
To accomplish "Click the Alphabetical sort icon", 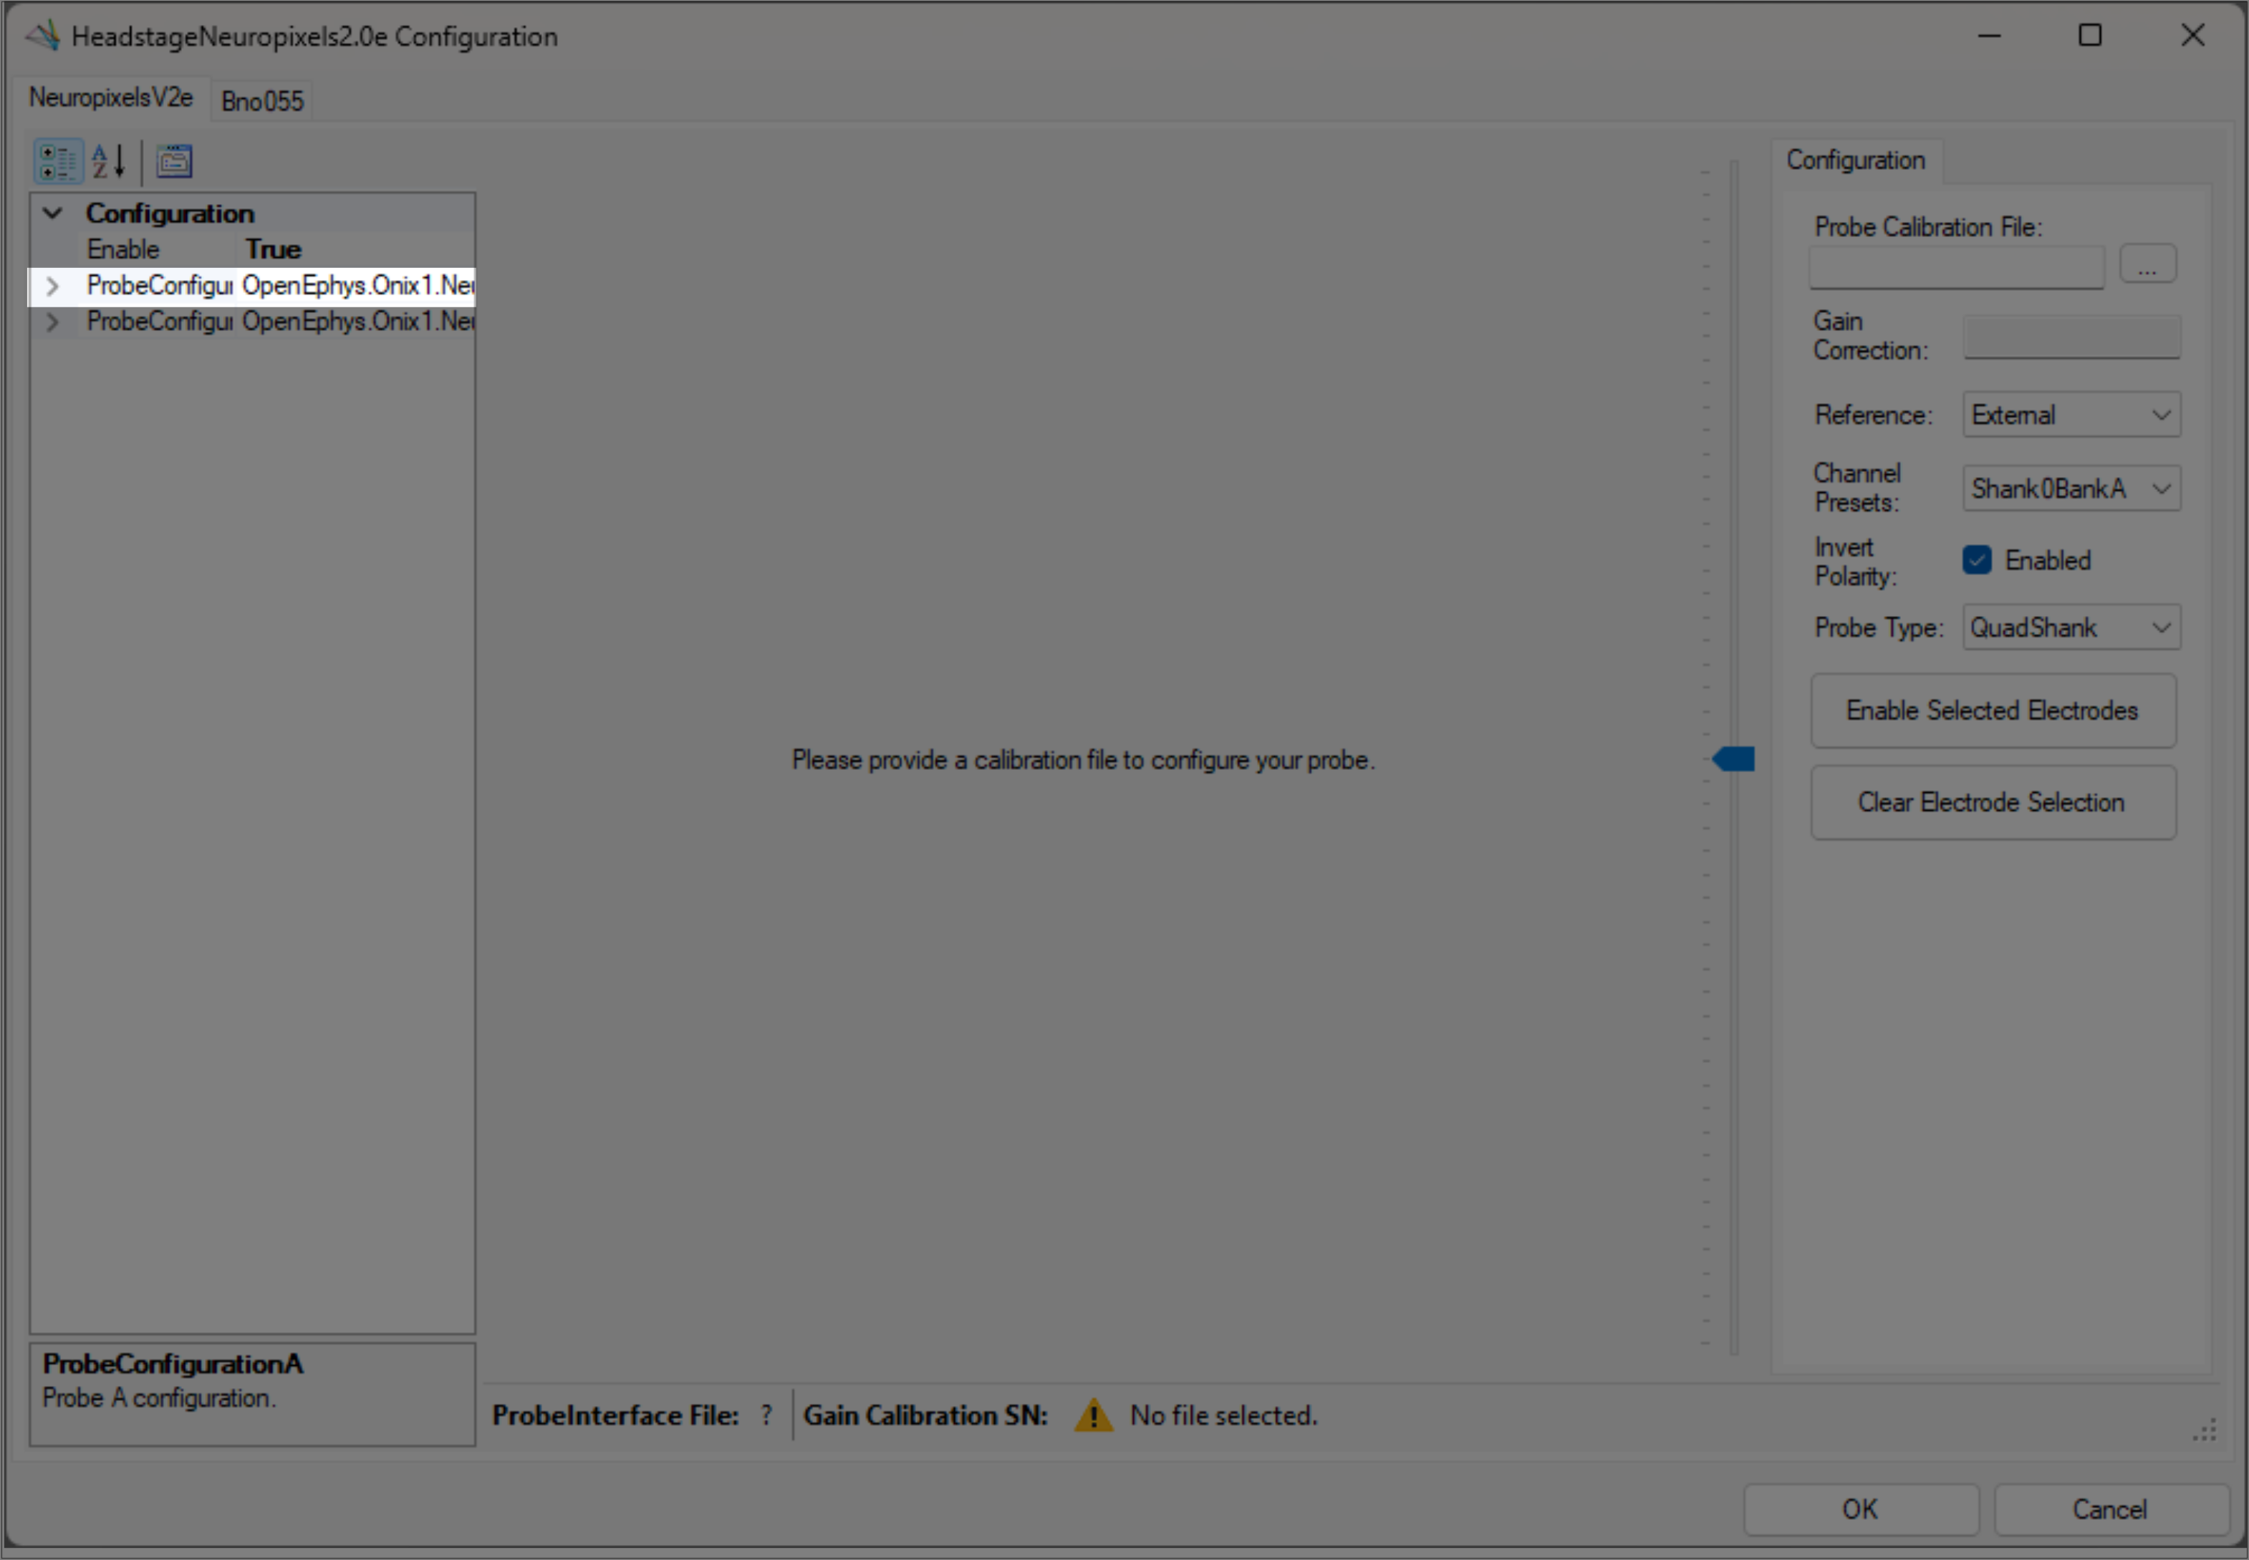I will [108, 161].
